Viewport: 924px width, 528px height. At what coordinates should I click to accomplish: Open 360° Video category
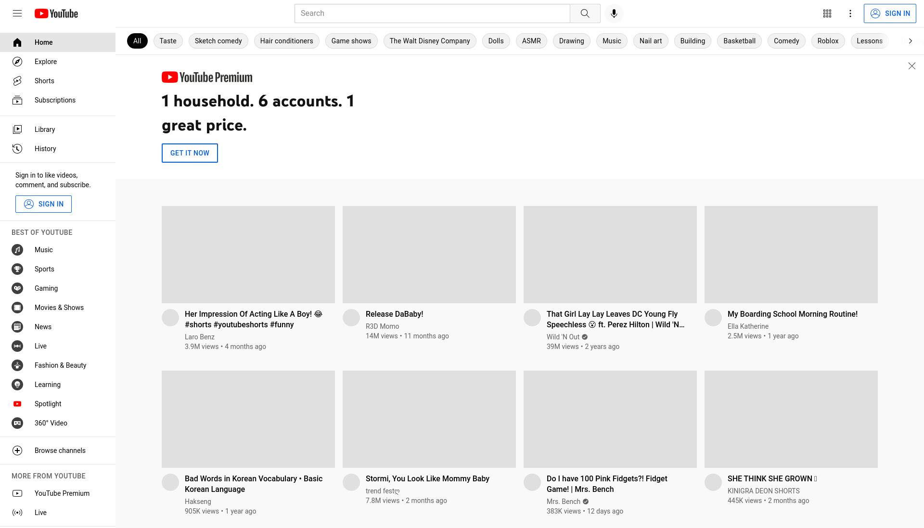tap(58, 423)
